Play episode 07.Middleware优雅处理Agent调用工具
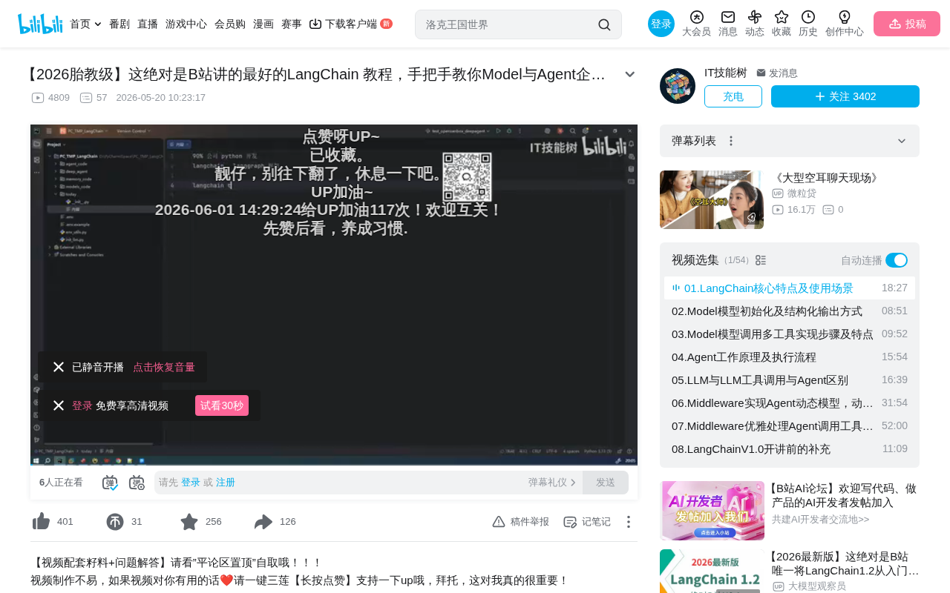 790,426
